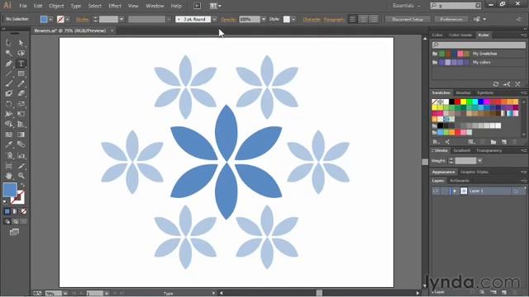Select the Direct Selection tool

(21, 43)
